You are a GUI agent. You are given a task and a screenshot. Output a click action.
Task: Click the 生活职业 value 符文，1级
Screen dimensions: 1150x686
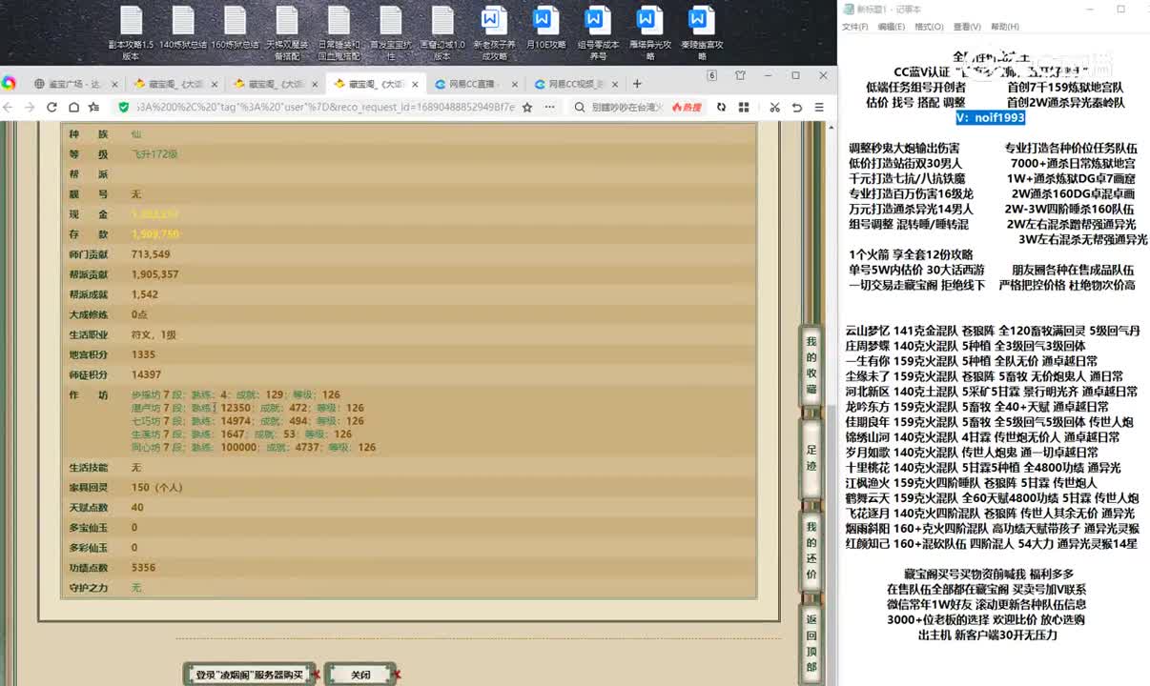[x=154, y=335]
